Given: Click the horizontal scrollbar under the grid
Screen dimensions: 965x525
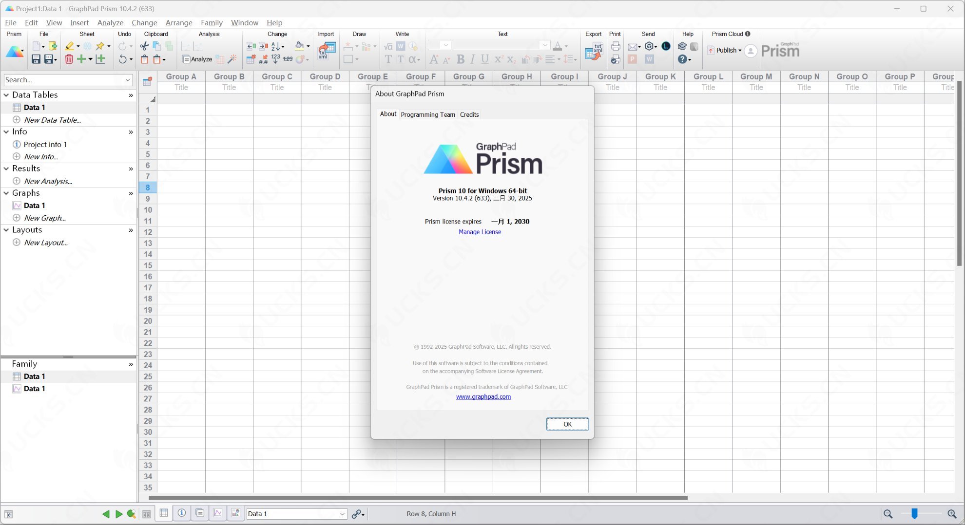Looking at the screenshot, I should pos(418,498).
